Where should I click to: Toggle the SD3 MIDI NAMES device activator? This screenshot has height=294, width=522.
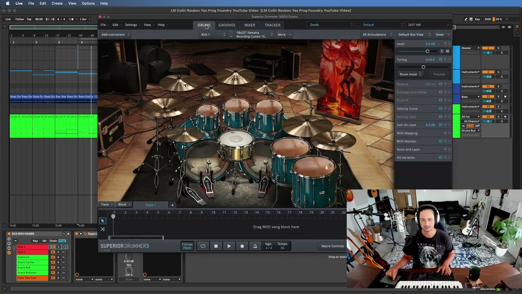(9, 234)
